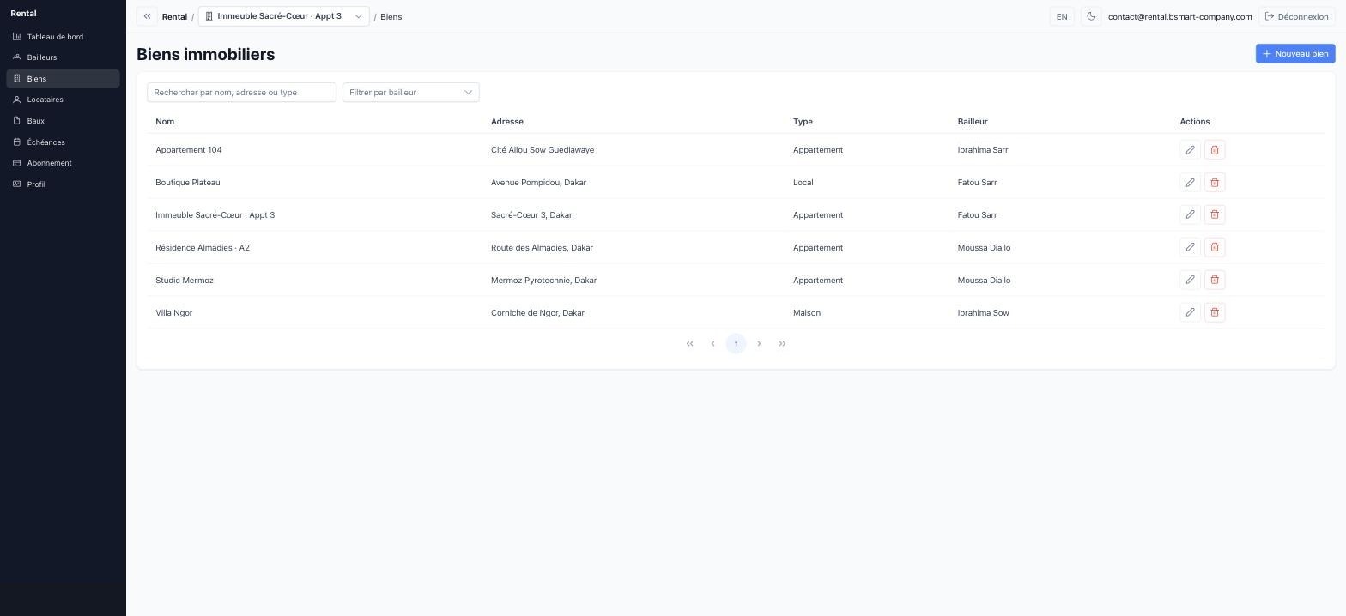Jump to the last results page
1346x616 pixels.
(x=782, y=344)
